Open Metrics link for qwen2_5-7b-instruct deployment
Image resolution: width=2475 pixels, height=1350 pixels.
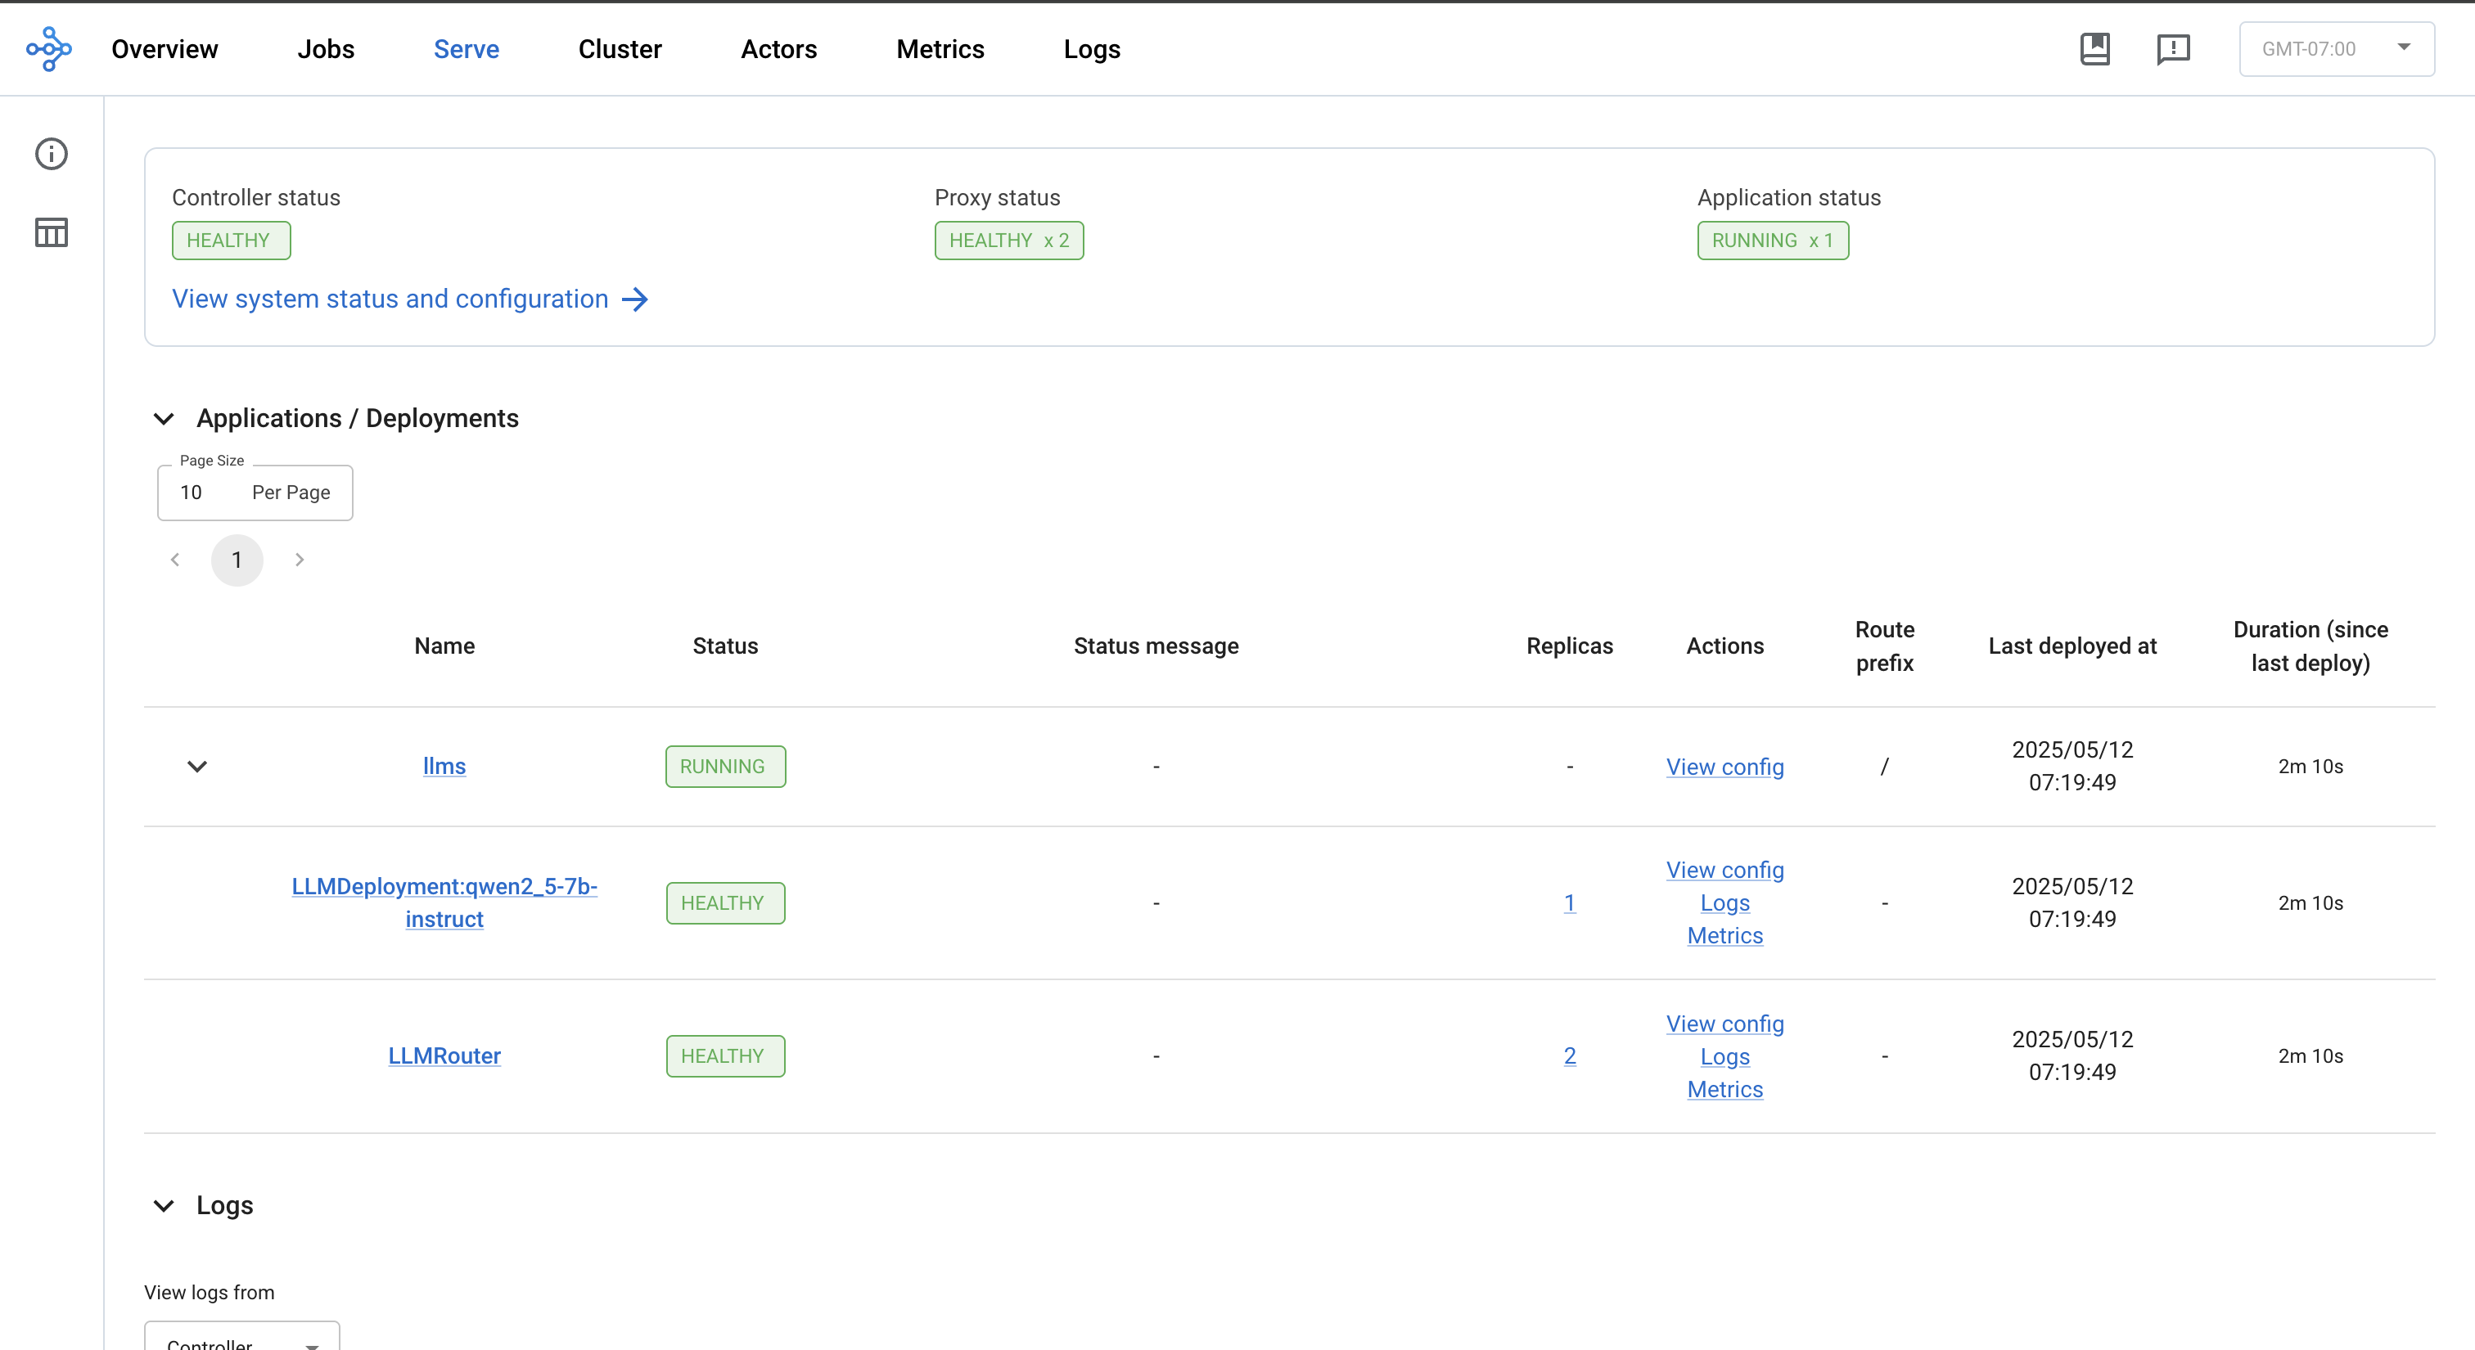1724,936
